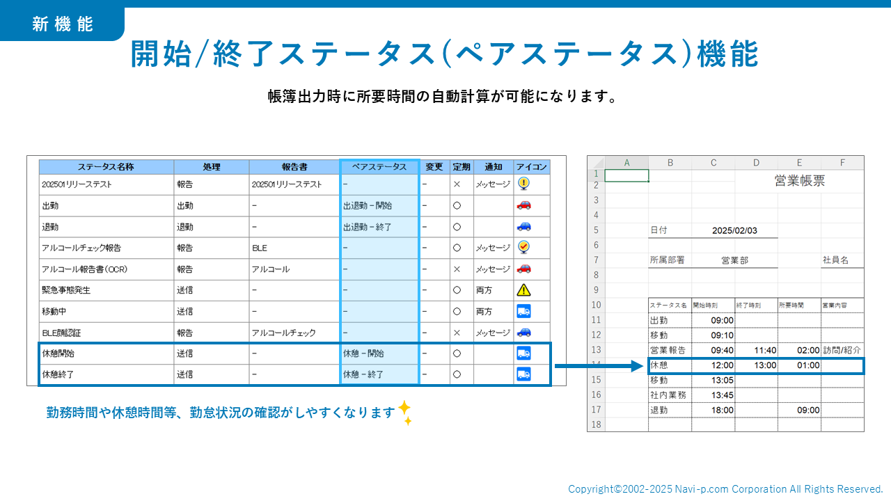Select Excel column header B
Image resolution: width=891 pixels, height=501 pixels.
670,163
